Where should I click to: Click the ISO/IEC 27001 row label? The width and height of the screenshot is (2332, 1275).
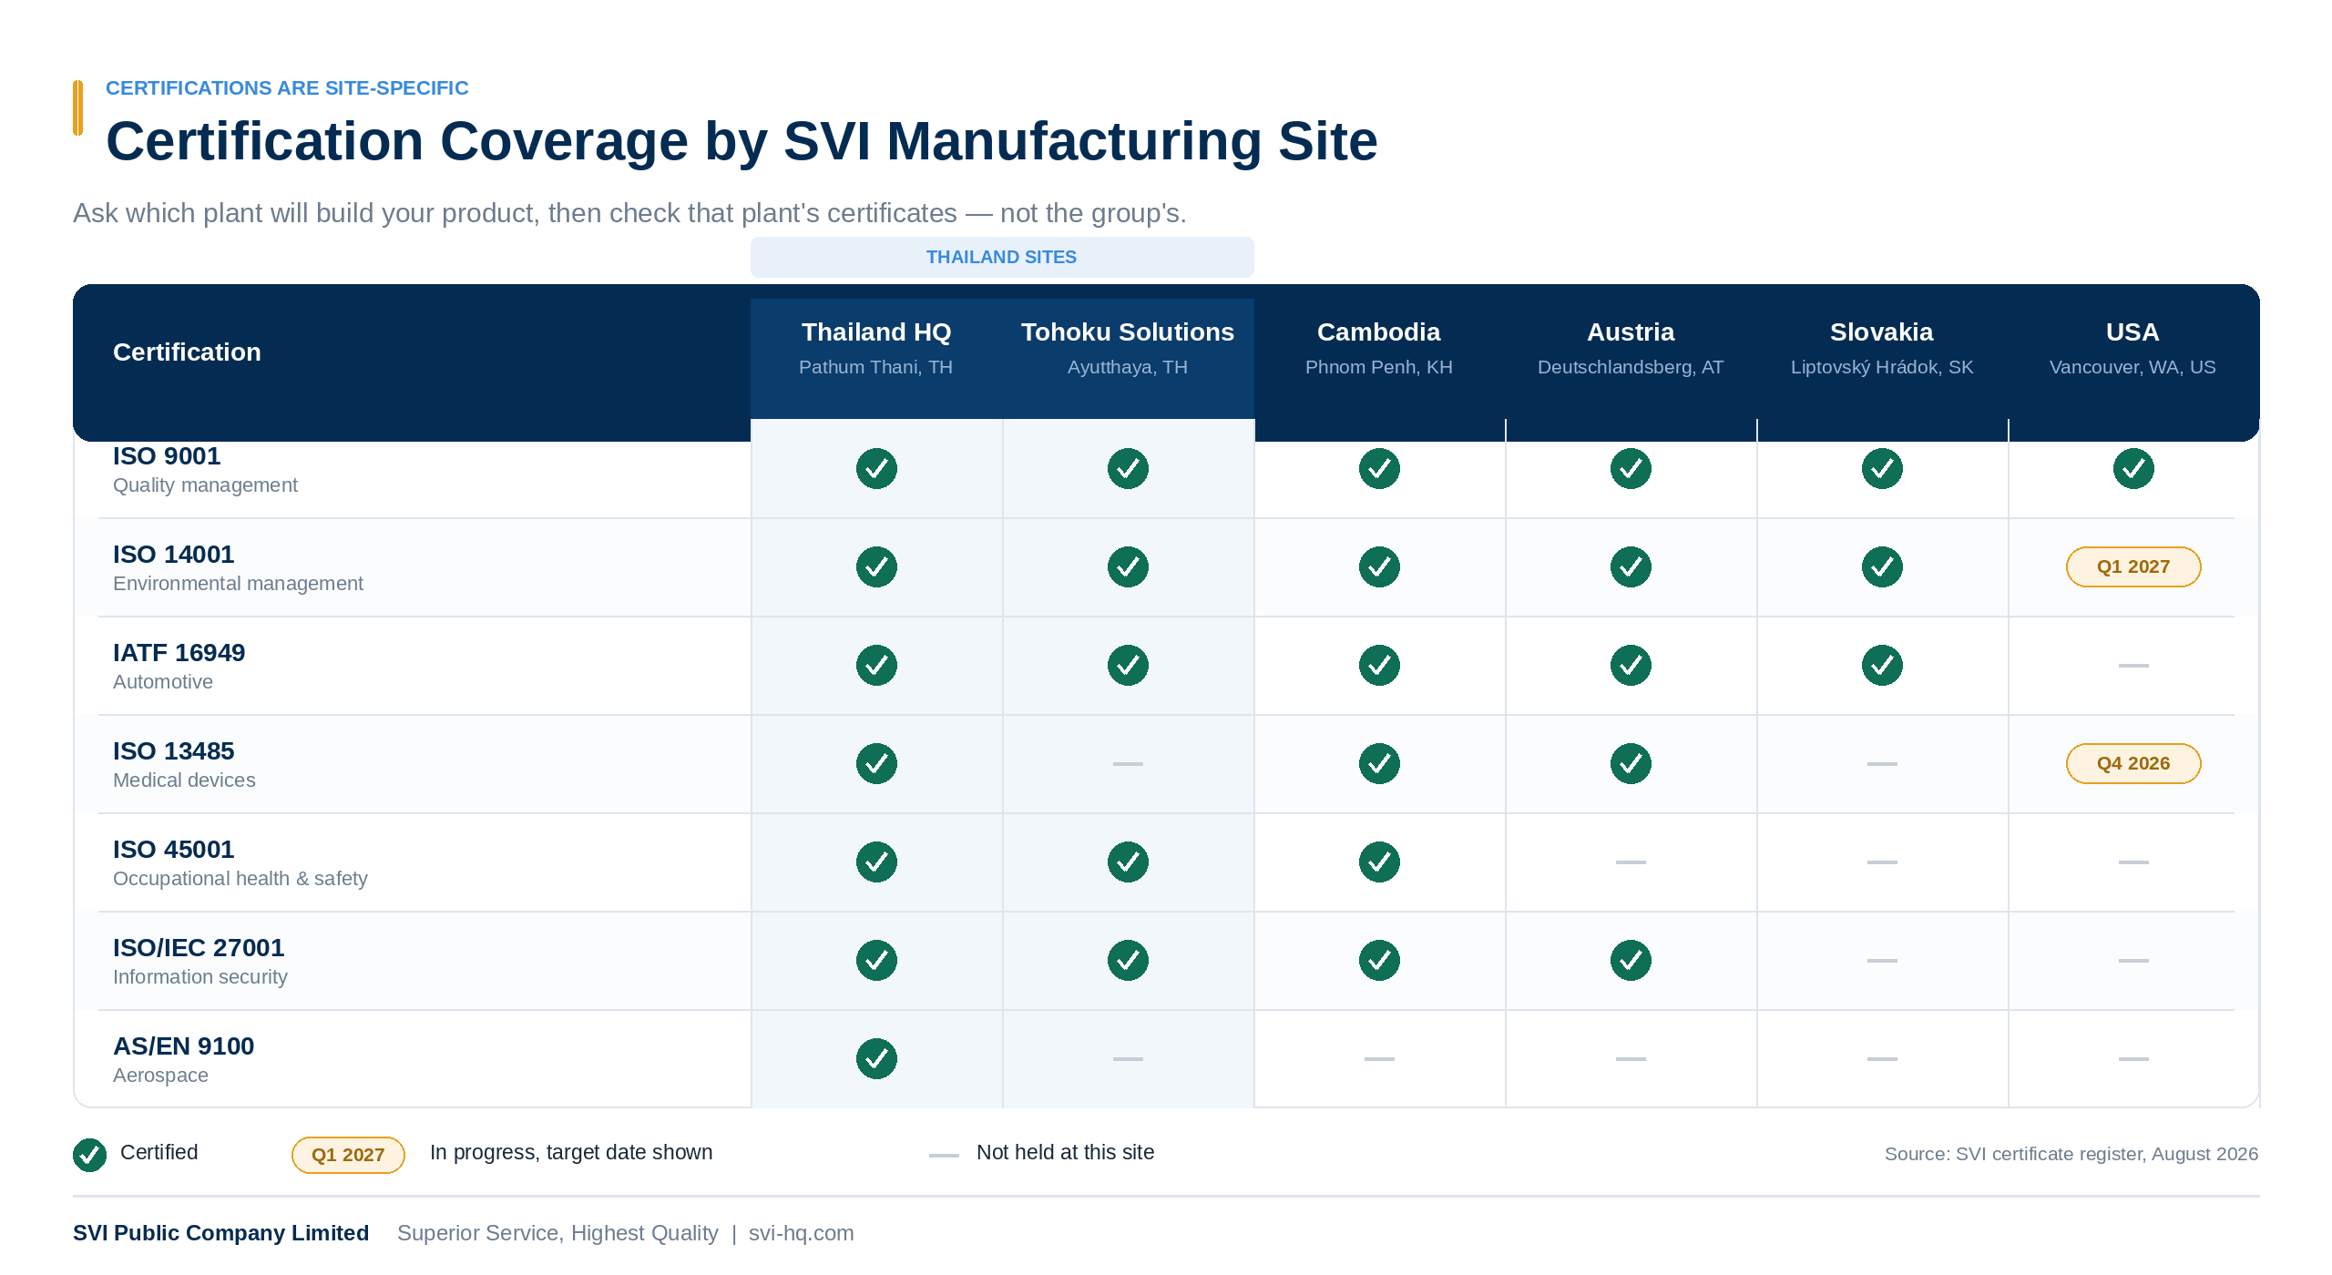(x=199, y=948)
